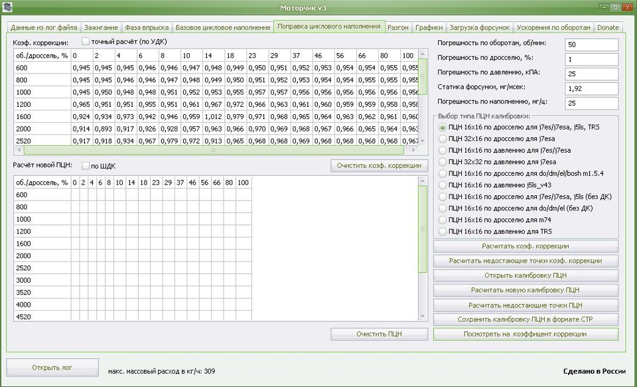Click the Очистить коэф. коррекции button
The height and width of the screenshot is (387, 637).
point(379,165)
